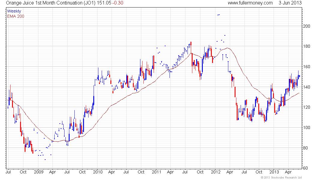Click the 200 price axis label
330x180 pixels.
tap(306, 26)
